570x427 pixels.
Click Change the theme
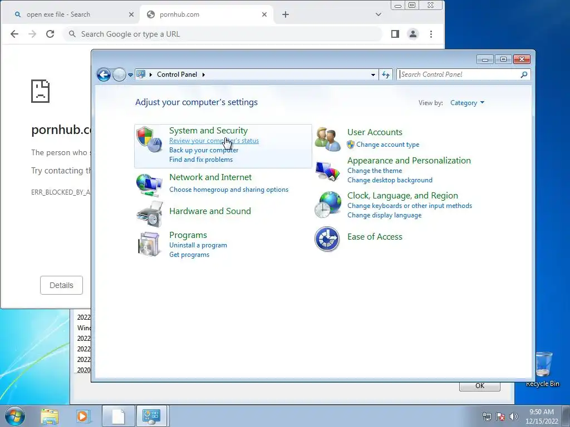click(x=375, y=171)
